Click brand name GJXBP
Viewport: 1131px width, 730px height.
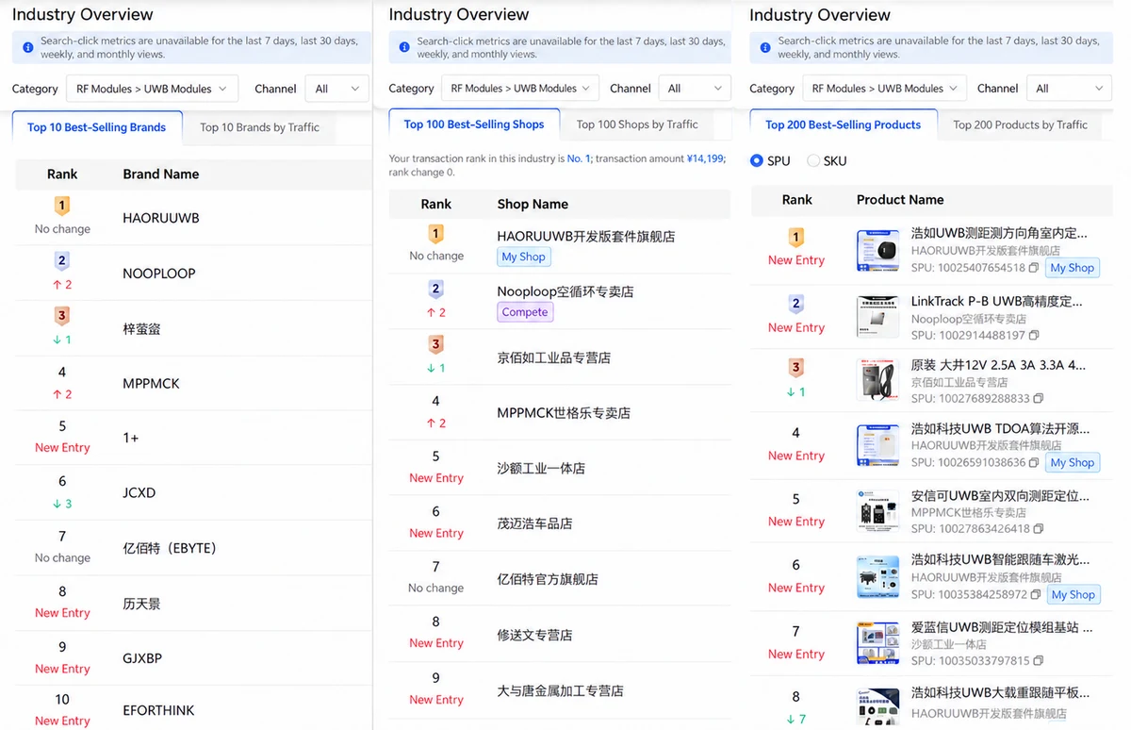coord(142,658)
